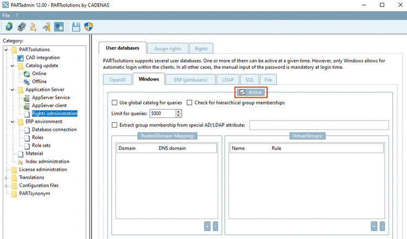
Task: Select the Windows database tab
Action: (149, 79)
